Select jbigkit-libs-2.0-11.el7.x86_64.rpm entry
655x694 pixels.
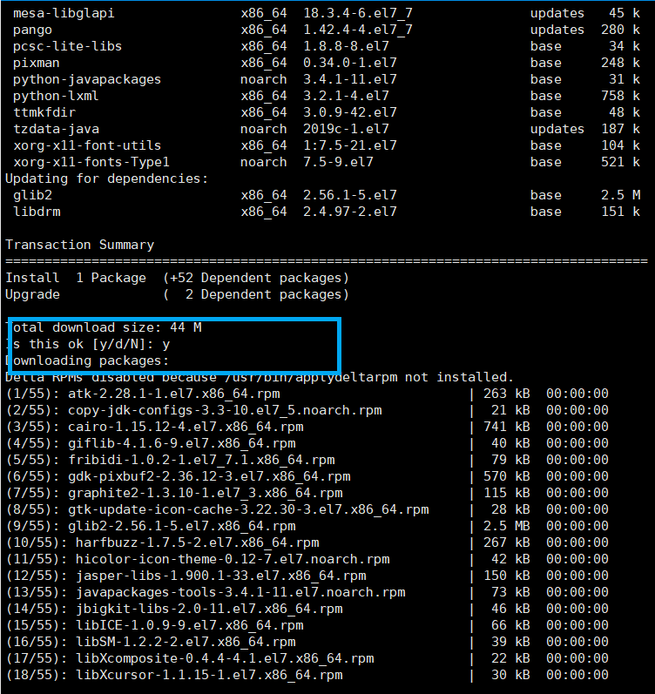(209, 609)
